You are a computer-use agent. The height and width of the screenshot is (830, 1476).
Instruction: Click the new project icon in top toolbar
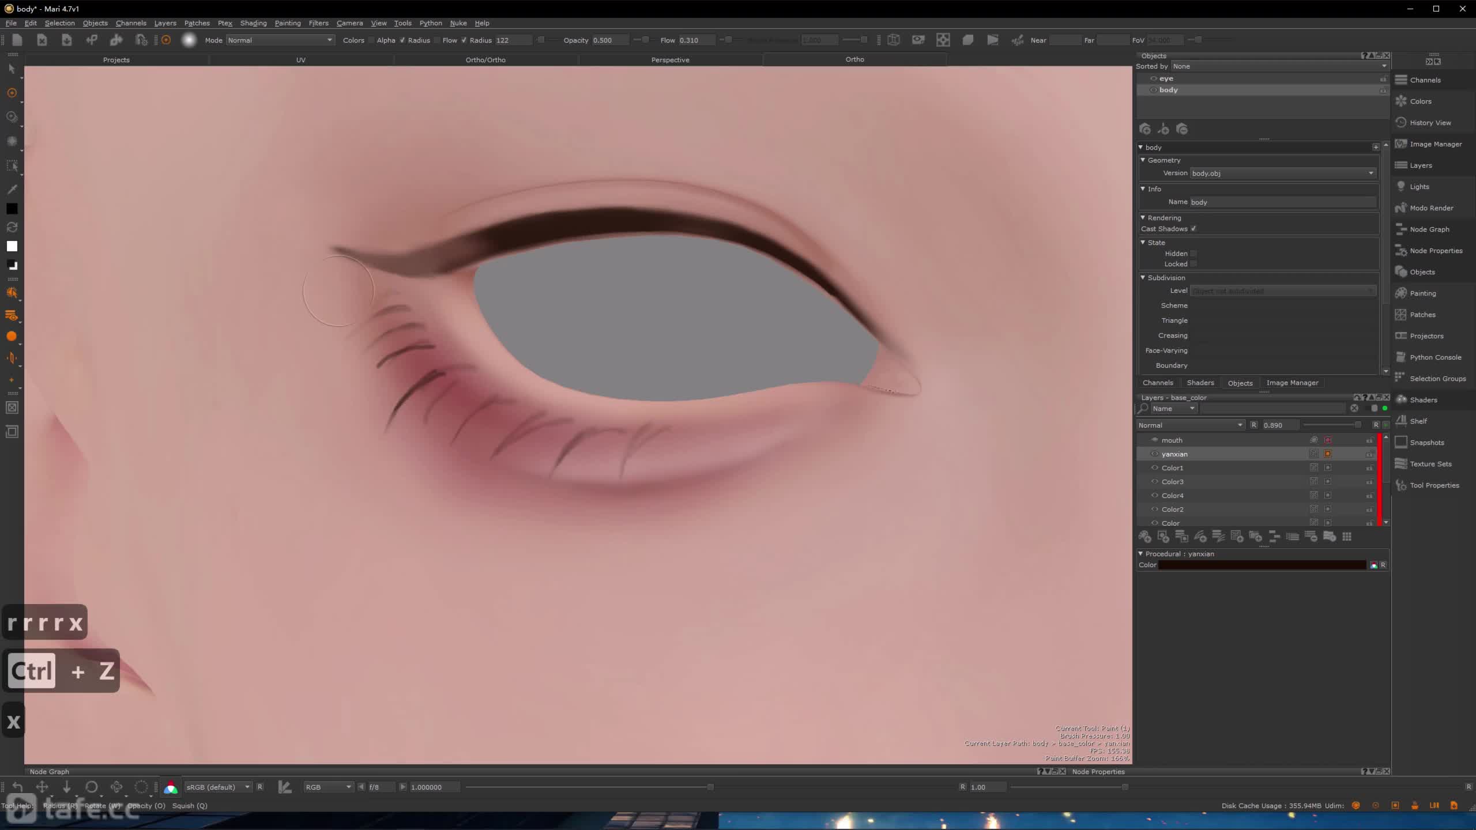point(17,40)
